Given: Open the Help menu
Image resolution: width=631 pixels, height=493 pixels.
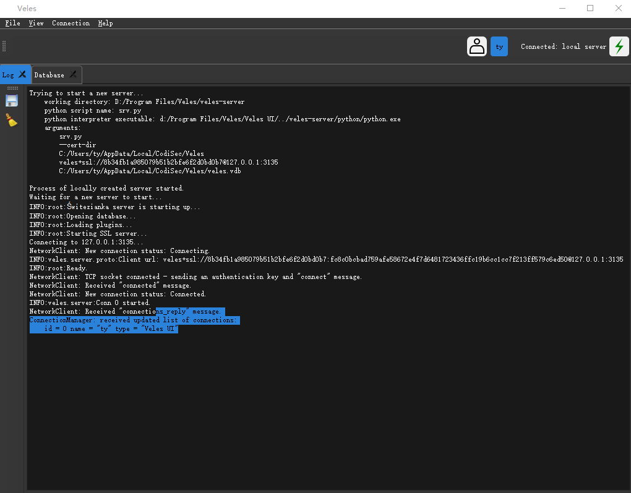Looking at the screenshot, I should (x=105, y=23).
